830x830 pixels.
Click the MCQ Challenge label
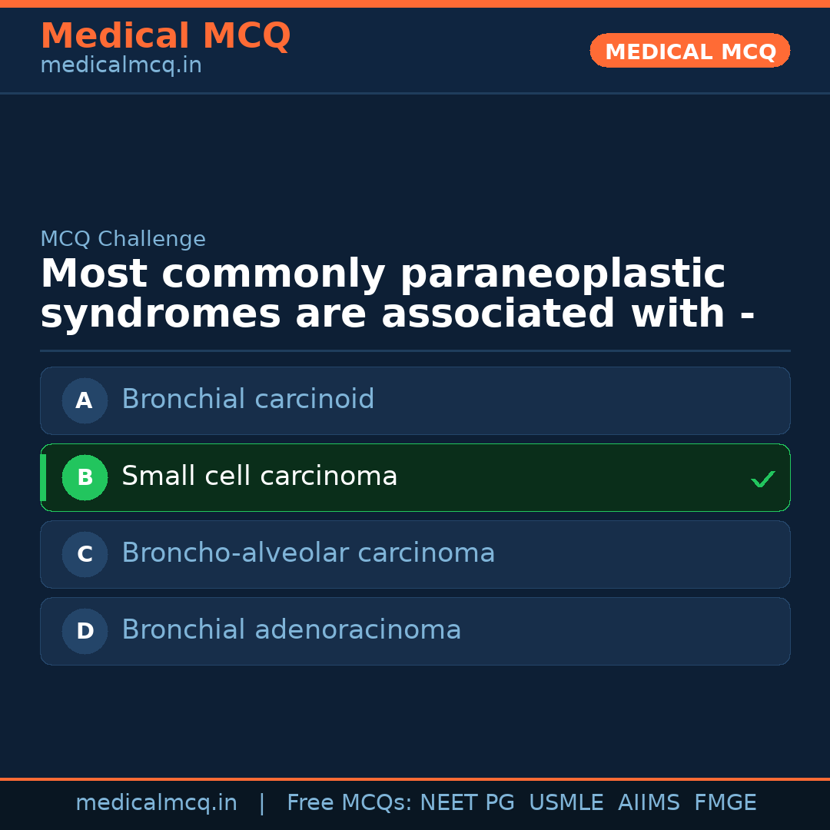(x=123, y=239)
